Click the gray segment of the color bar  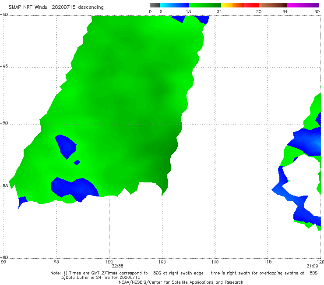tap(155, 5)
